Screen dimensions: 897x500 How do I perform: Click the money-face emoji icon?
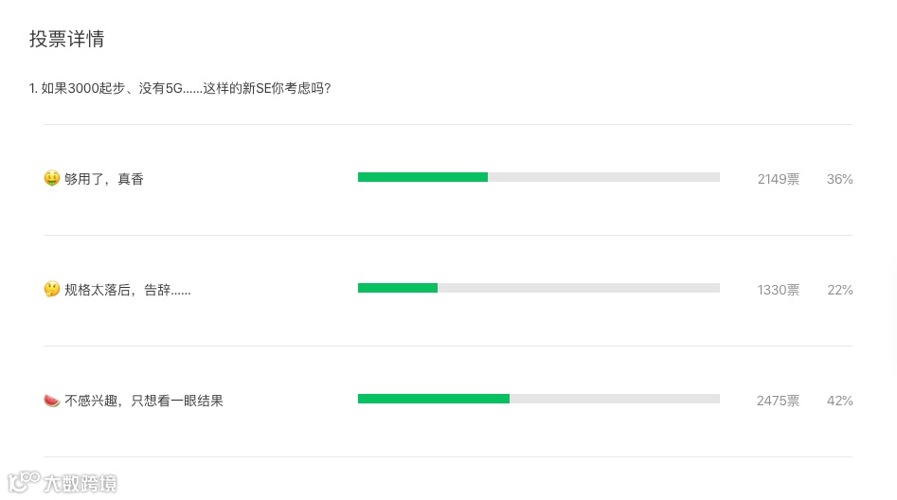pos(52,178)
